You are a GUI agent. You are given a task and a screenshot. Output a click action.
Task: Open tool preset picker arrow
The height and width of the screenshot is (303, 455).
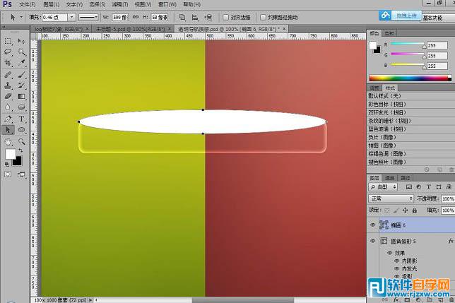pos(21,18)
